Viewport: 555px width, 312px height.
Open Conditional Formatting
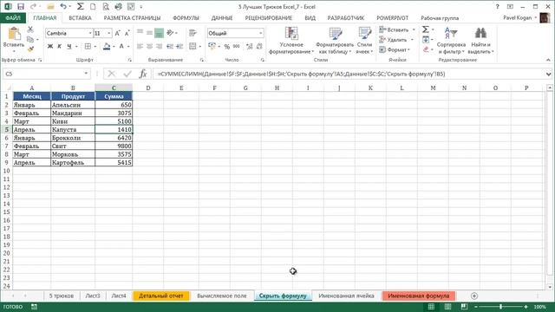(291, 41)
